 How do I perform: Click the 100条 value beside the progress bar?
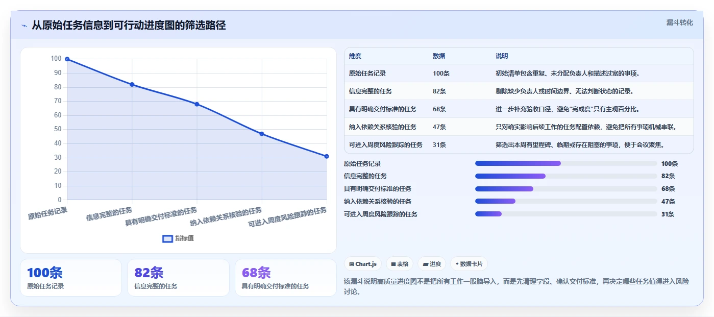coord(670,164)
